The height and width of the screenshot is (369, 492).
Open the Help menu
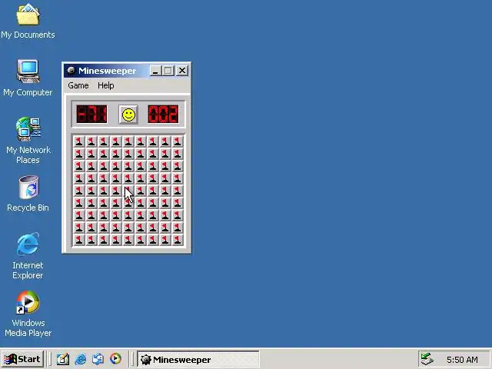pyautogui.click(x=106, y=85)
